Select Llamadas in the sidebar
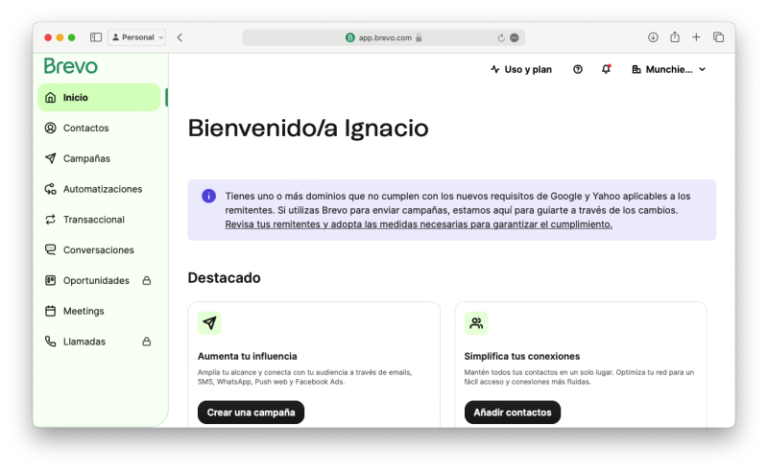 point(99,341)
